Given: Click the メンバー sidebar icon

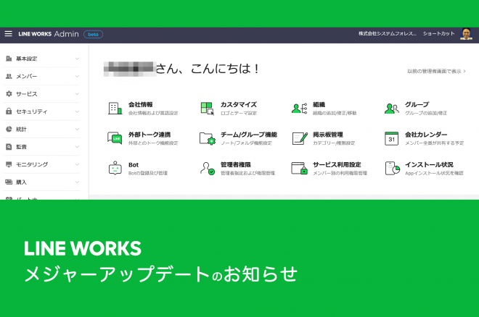Looking at the screenshot, I should tap(9, 76).
